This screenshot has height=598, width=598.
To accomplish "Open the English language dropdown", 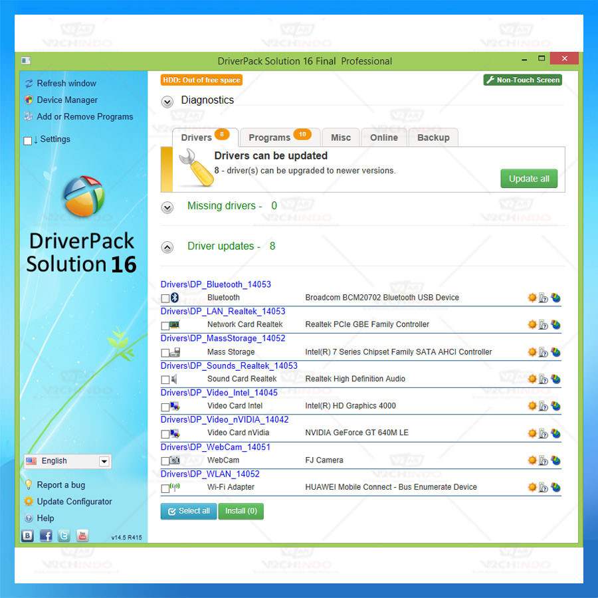I will 104,461.
